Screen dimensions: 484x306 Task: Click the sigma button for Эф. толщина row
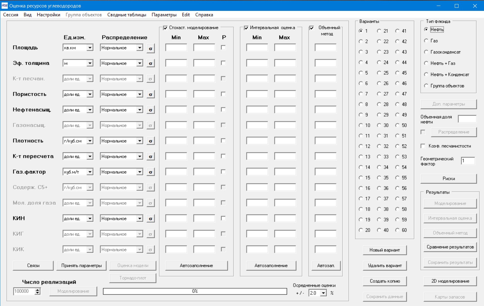pos(150,63)
